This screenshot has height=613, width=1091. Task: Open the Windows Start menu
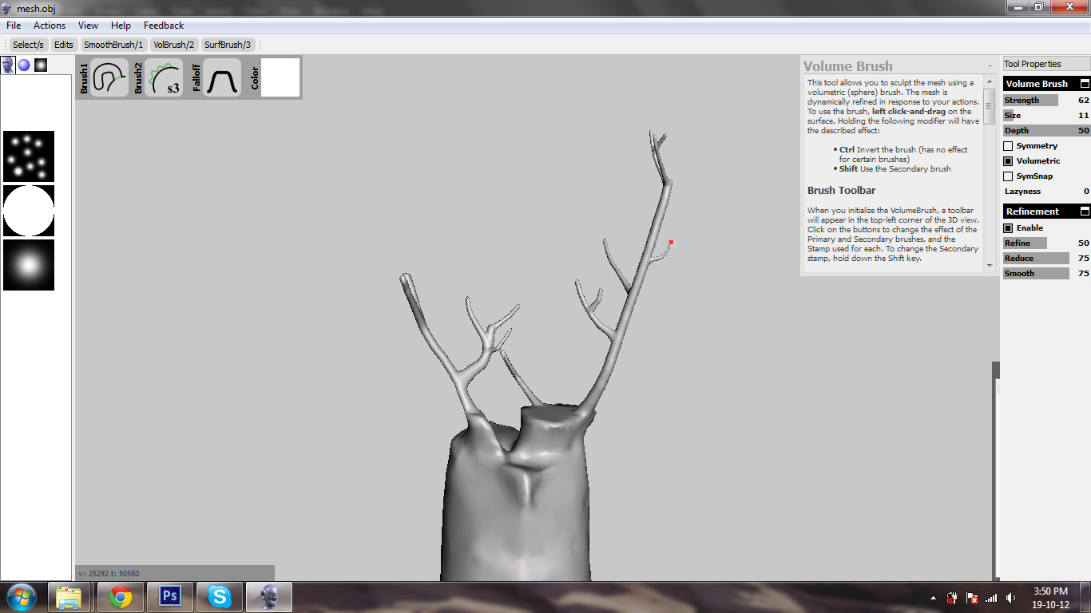pyautogui.click(x=22, y=597)
